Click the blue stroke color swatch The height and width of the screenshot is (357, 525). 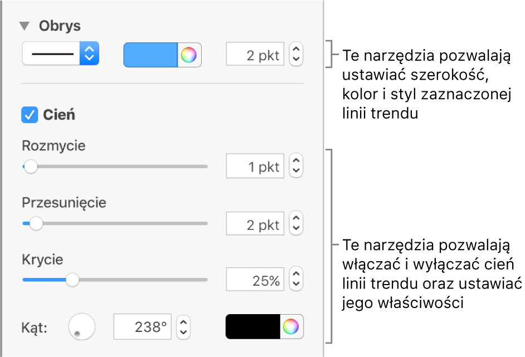150,55
